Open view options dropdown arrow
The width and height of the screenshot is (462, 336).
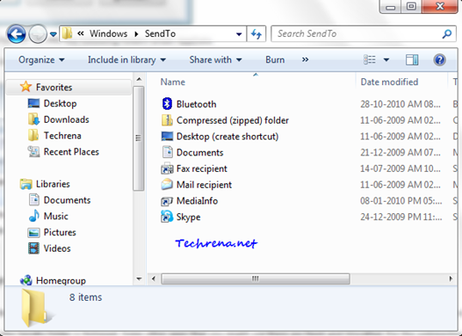click(386, 60)
